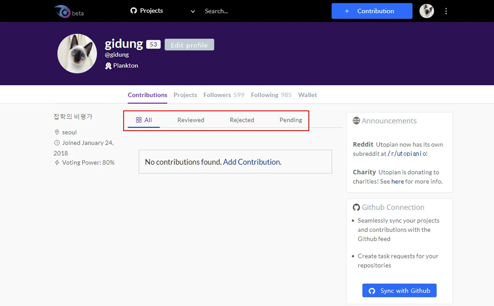Screen dimensions: 494x306
Task: Click the GitHub icon beside Projects
Action: (x=134, y=11)
